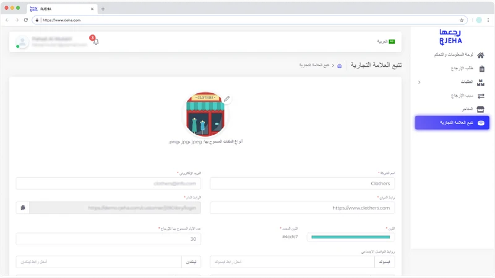Open the teal color picker bar
The width and height of the screenshot is (495, 278).
(350, 237)
